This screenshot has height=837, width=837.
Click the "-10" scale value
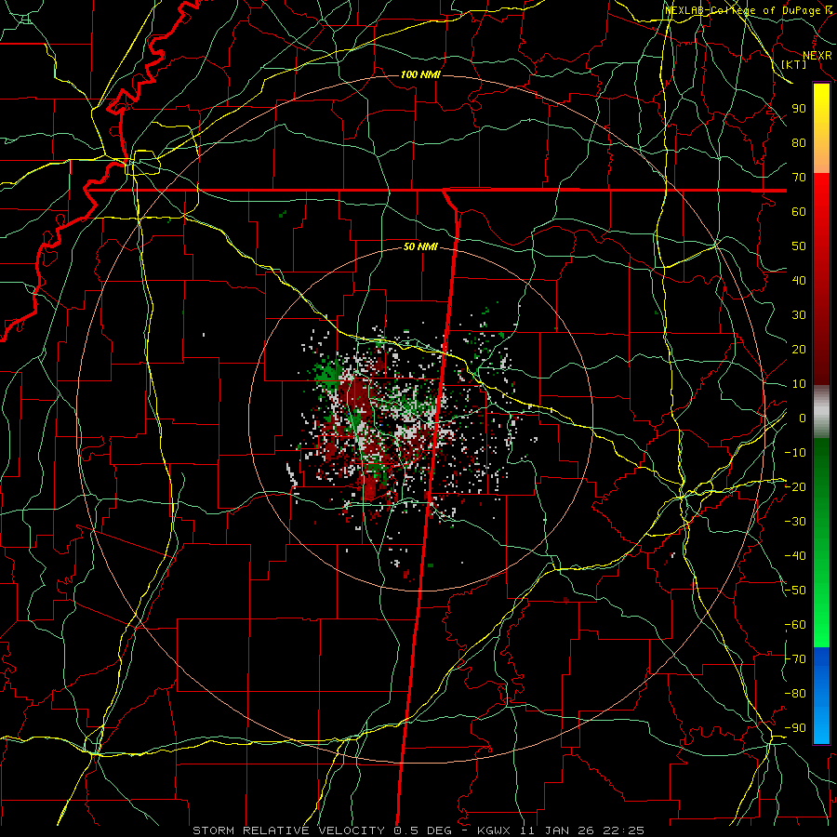(795, 453)
